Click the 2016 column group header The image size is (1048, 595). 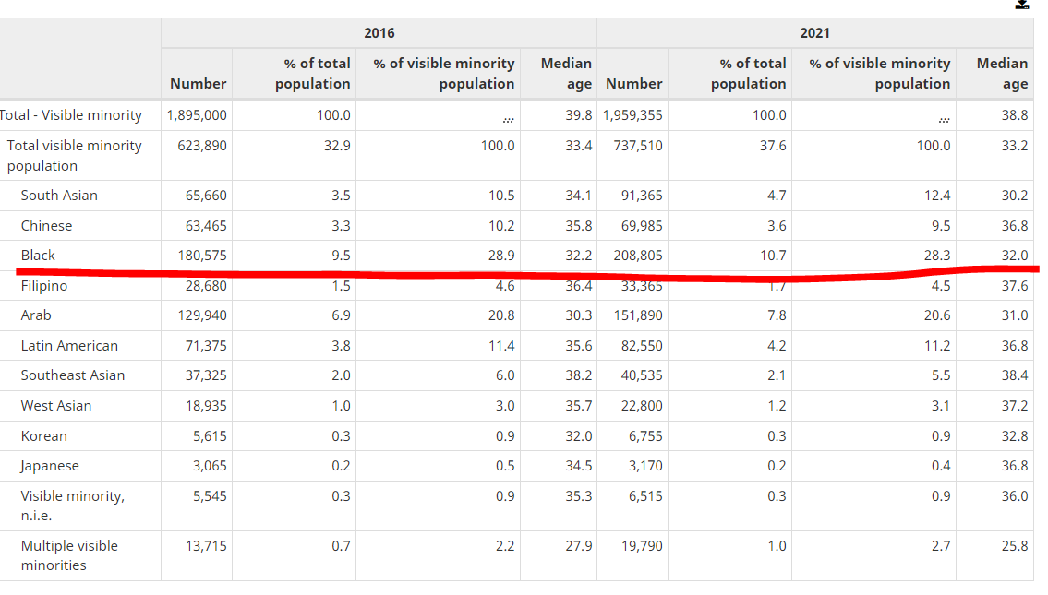379,33
